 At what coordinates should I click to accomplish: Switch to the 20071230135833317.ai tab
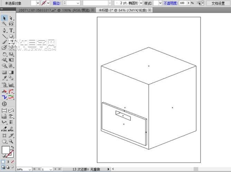tap(54, 10)
